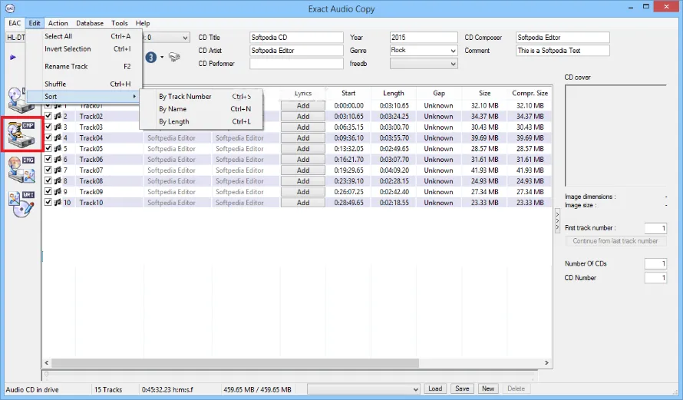This screenshot has width=683, height=400.
Task: Click the CD Number field
Action: 655,278
